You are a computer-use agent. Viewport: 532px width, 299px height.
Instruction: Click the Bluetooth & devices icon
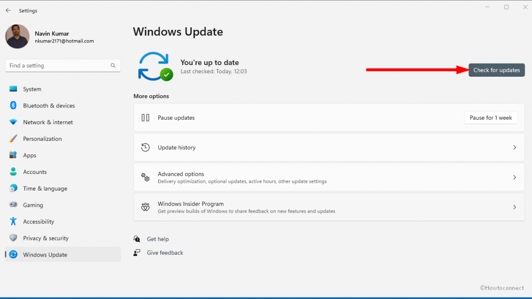13,105
